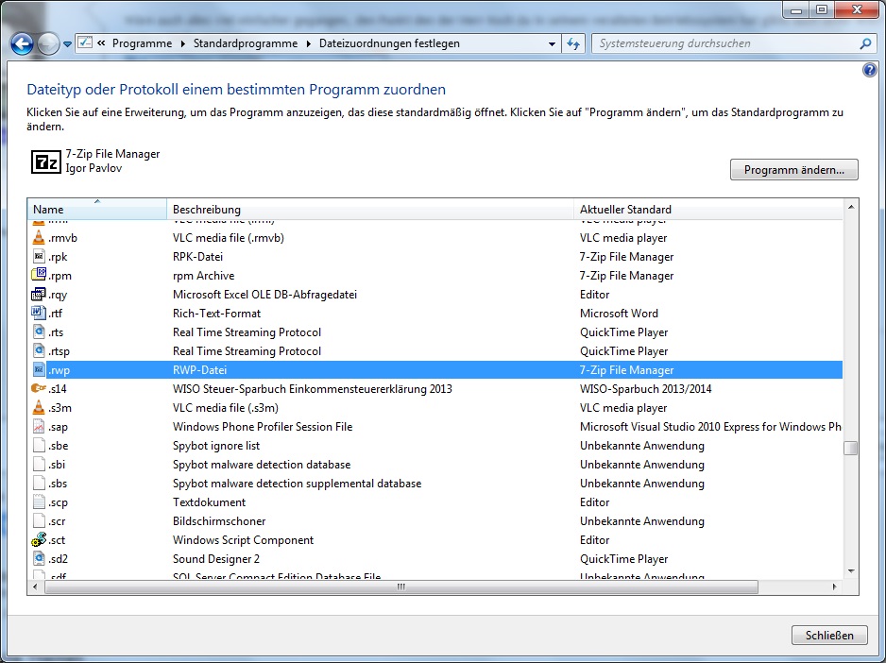This screenshot has width=886, height=663.
Task: Click the text document icon for .scp
Action: coord(38,501)
